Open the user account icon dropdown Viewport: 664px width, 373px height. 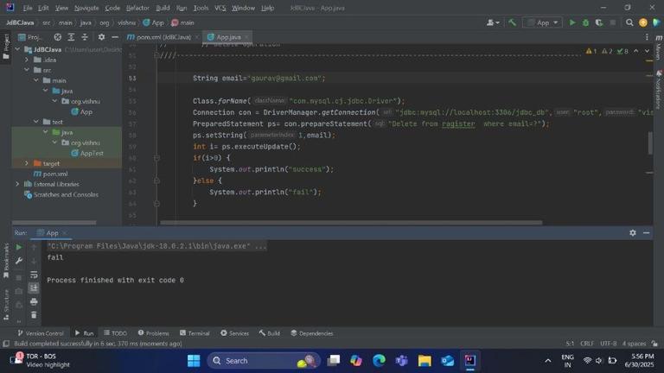point(493,22)
